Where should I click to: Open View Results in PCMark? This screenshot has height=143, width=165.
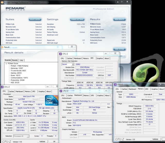[x=119, y=19]
